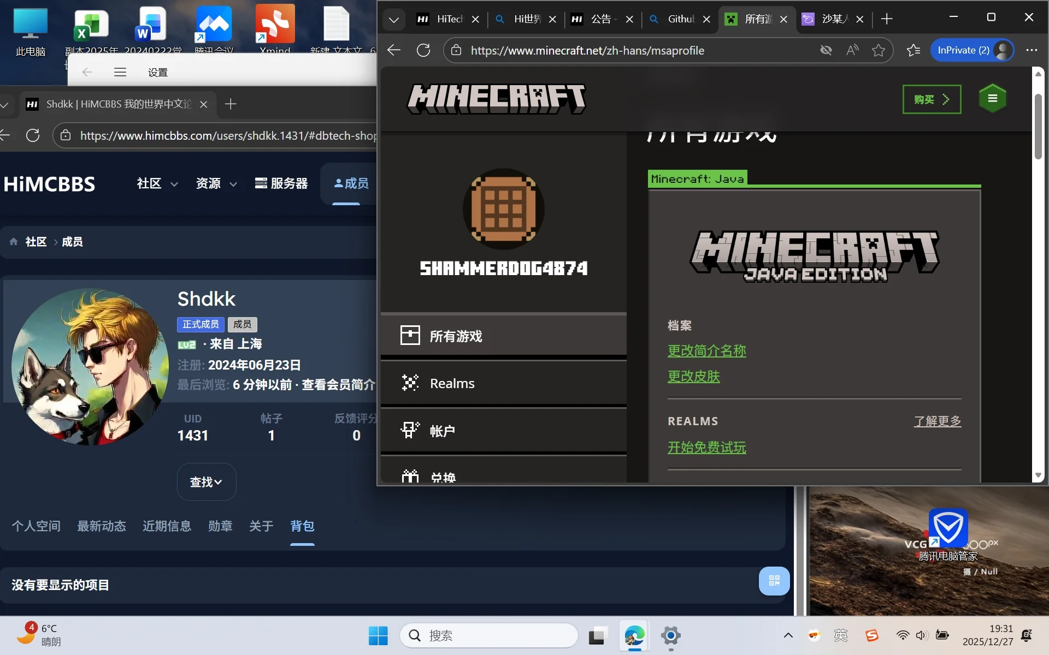
Task: Toggle tracking prevention eye icon
Action: [x=826, y=50]
